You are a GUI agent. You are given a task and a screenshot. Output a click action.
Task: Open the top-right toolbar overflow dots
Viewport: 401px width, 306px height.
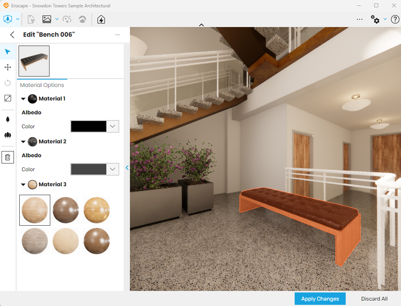click(x=360, y=19)
